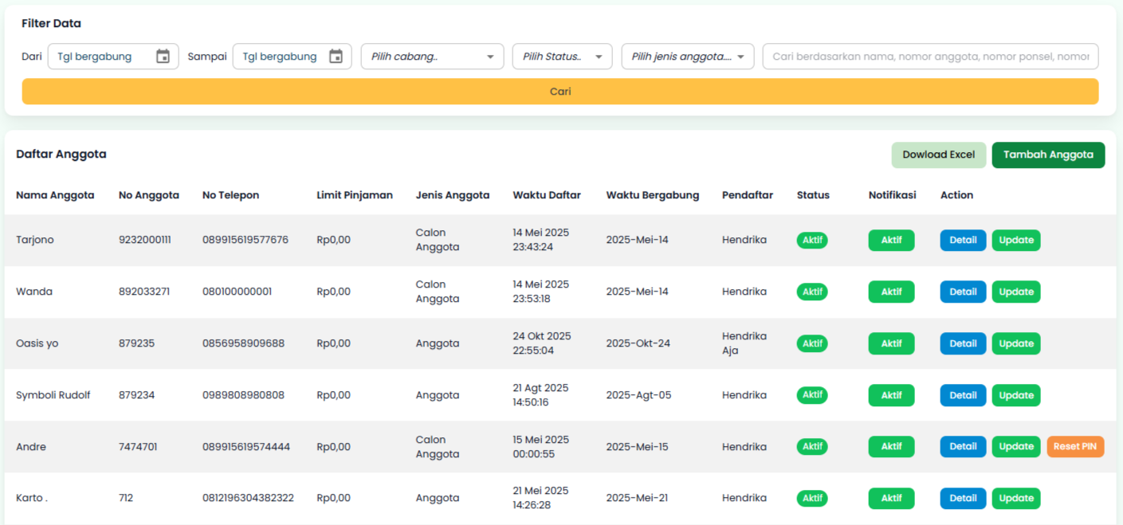The width and height of the screenshot is (1123, 525).
Task: Click Update for member Andre
Action: coord(1016,447)
